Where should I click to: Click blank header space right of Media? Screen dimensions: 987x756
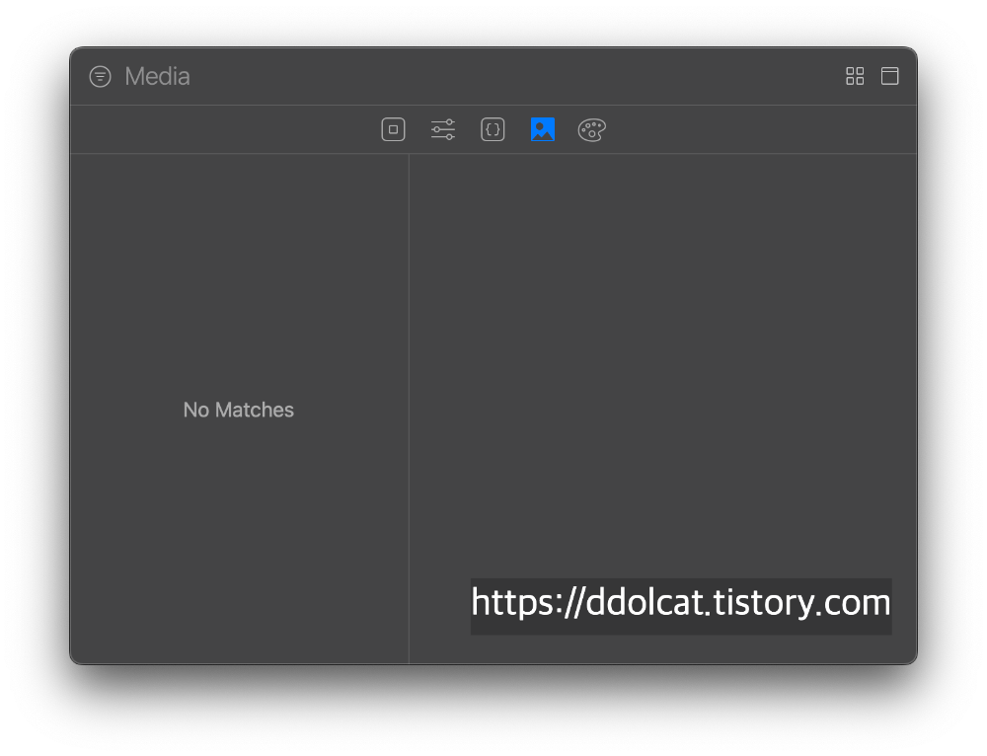point(513,76)
